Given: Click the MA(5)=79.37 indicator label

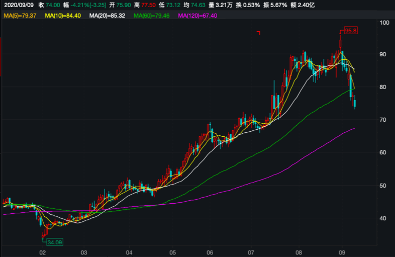Looking at the screenshot, I should 20,16.
